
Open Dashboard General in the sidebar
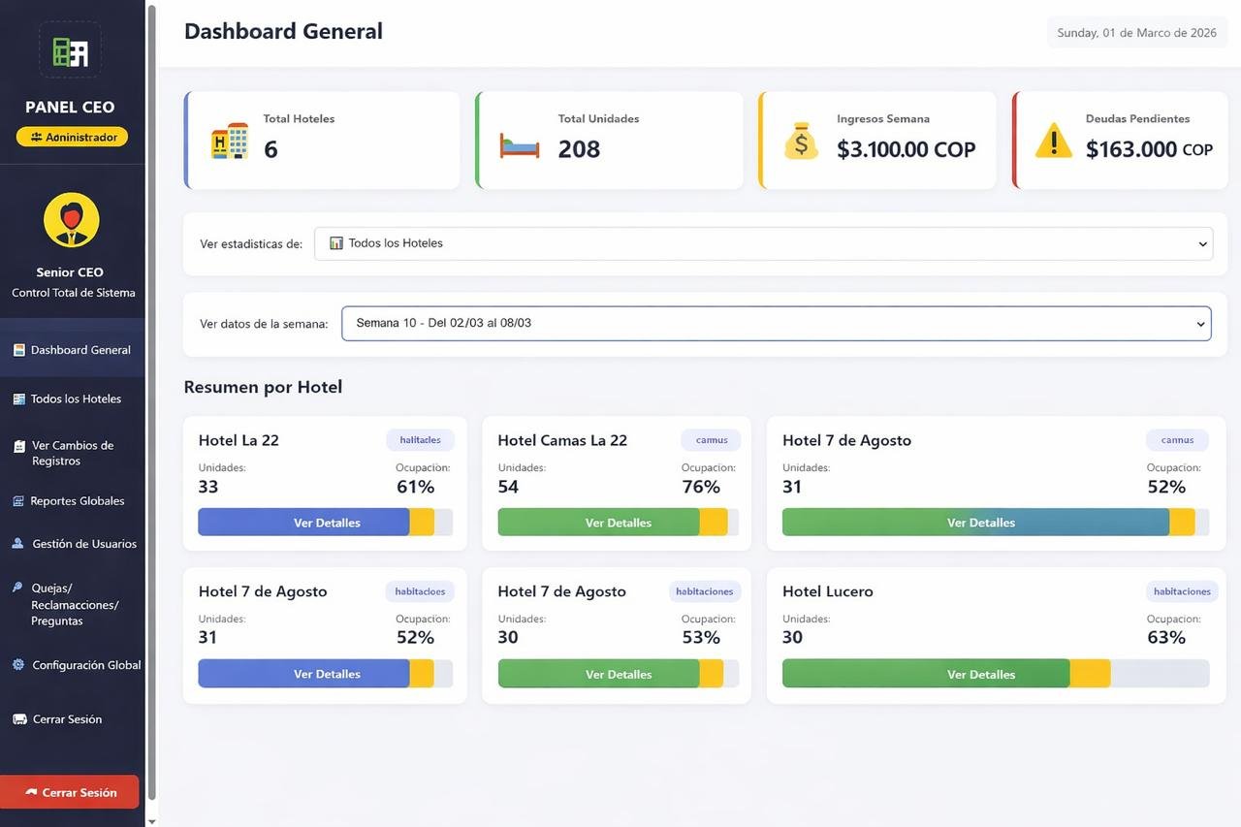(x=80, y=350)
